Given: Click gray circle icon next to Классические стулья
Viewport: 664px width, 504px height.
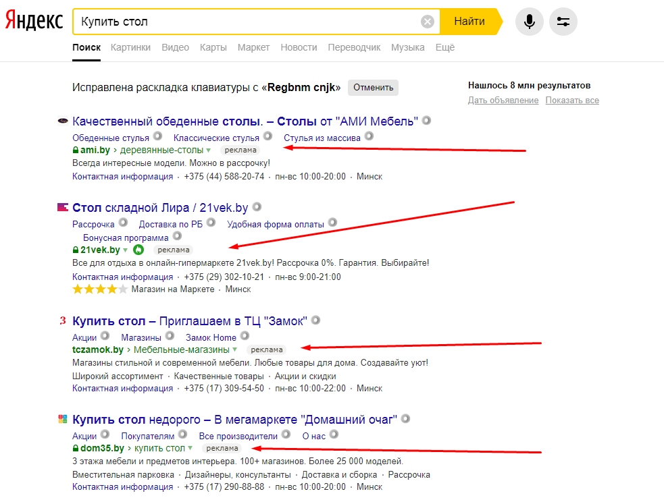Looking at the screenshot, I should (x=267, y=136).
